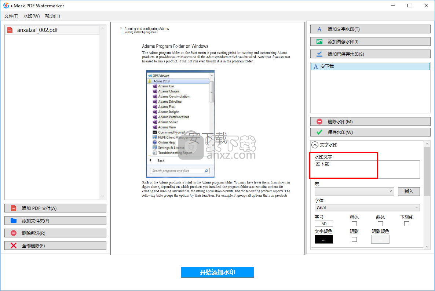Click the Add Saved Watermark checkmark icon
This screenshot has width=435, height=291.
point(319,54)
